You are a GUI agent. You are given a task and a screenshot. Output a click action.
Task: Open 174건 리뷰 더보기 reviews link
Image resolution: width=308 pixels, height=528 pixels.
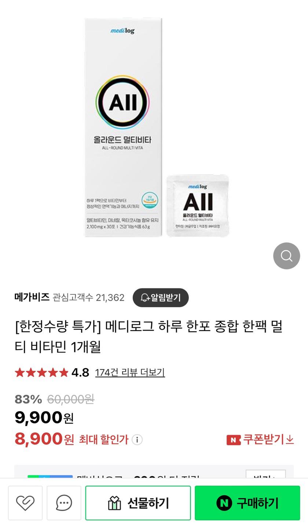pyautogui.click(x=130, y=373)
